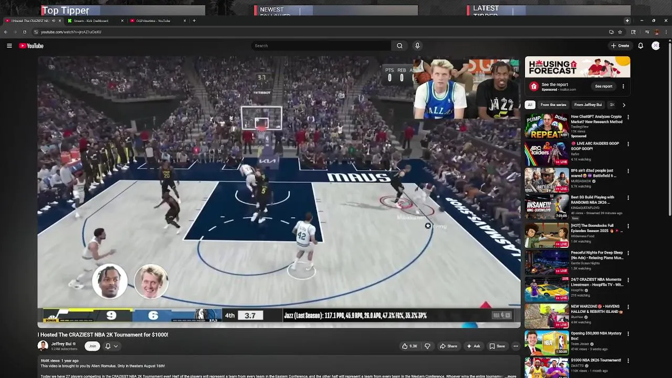
Task: Open options for Boondocks Full Episodes video
Action: point(628,226)
